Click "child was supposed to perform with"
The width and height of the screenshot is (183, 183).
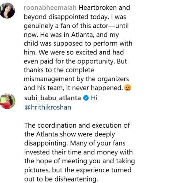point(78,44)
